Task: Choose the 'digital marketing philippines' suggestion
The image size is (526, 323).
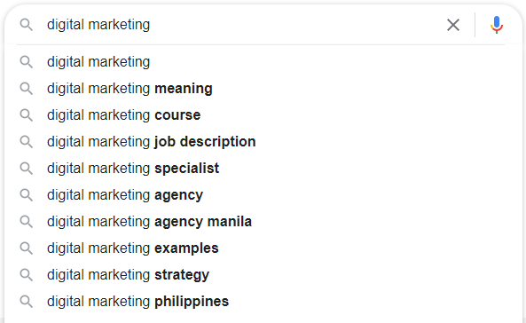Action: 261,302
